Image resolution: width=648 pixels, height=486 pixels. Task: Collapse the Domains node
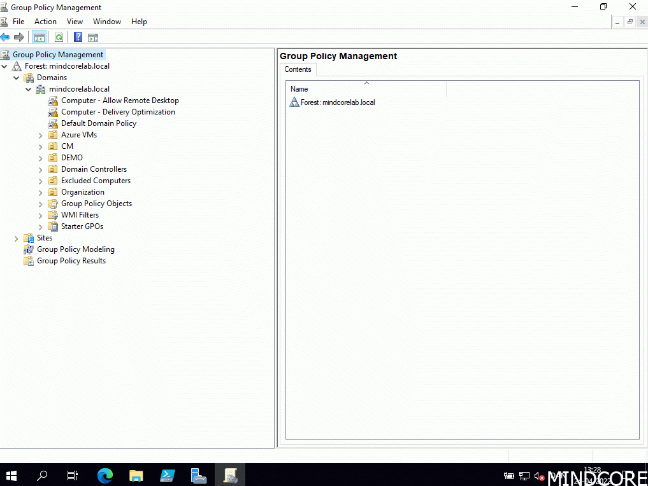click(x=17, y=78)
